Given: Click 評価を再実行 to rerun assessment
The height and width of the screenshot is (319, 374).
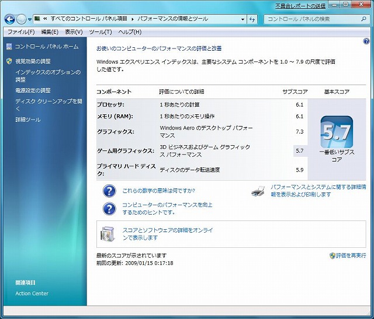Looking at the screenshot, I should [351, 255].
